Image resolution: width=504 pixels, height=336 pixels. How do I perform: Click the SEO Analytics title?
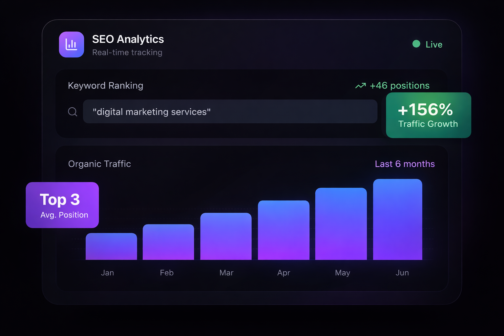tap(128, 39)
